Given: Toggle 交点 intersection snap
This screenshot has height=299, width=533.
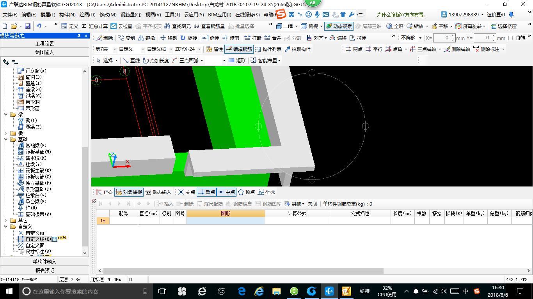Looking at the screenshot, I should [187, 192].
